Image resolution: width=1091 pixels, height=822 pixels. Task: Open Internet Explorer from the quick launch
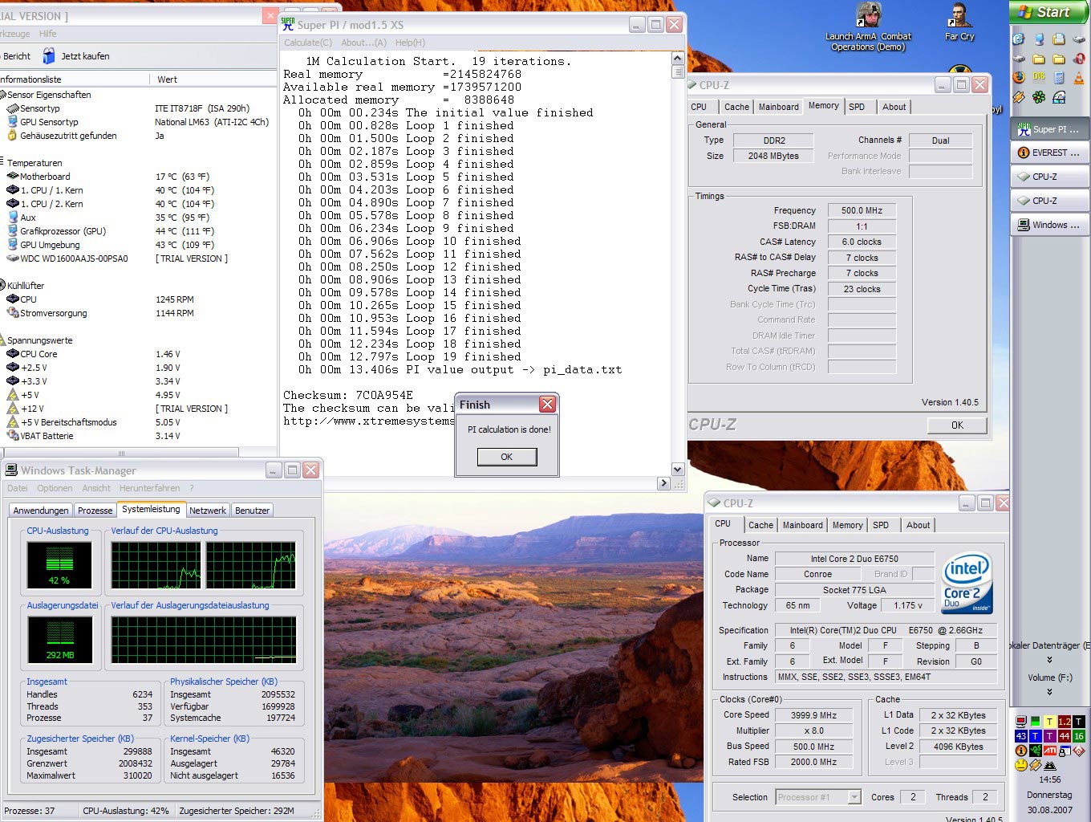pyautogui.click(x=1019, y=39)
